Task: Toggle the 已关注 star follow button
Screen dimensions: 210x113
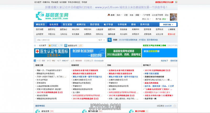Action: coord(52,45)
